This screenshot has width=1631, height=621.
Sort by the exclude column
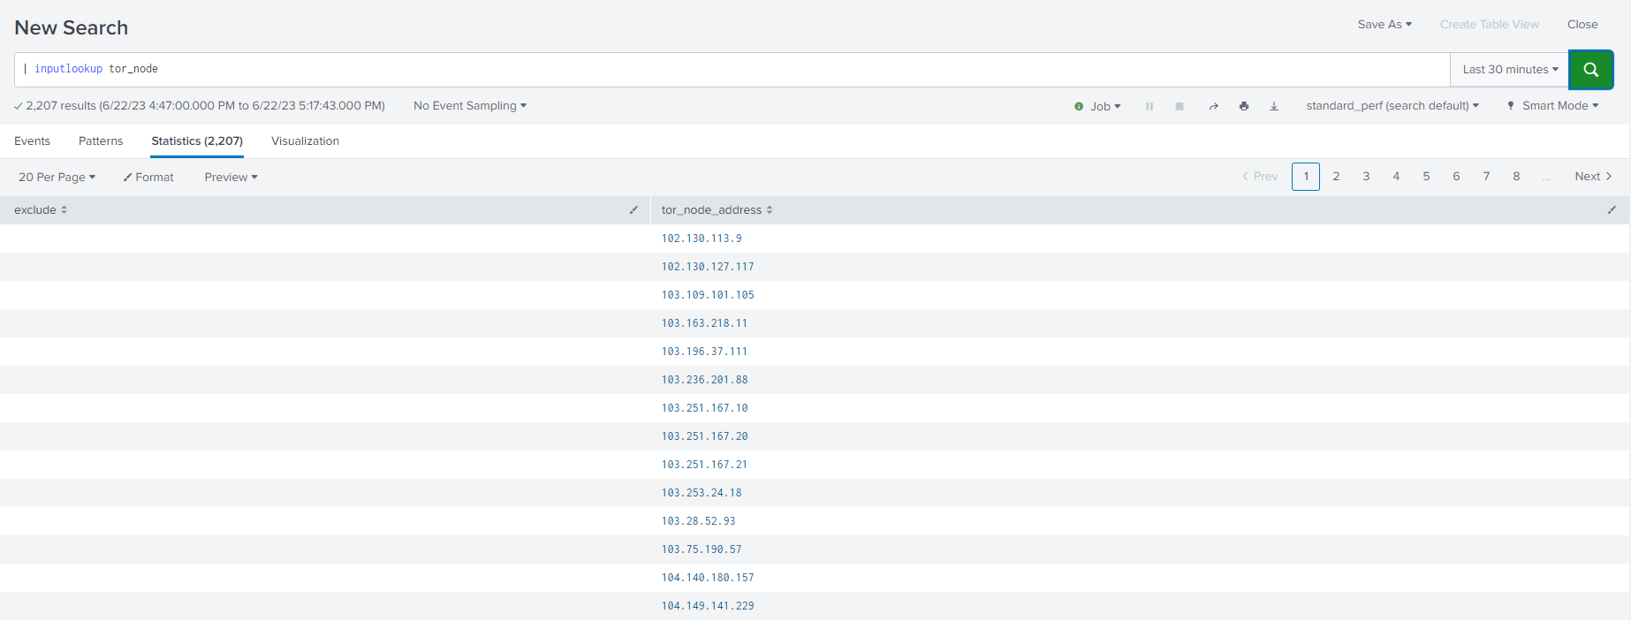pyautogui.click(x=41, y=210)
